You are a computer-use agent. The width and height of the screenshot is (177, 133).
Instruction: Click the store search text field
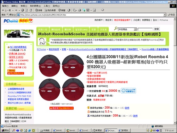pyautogui.click(x=145, y=29)
